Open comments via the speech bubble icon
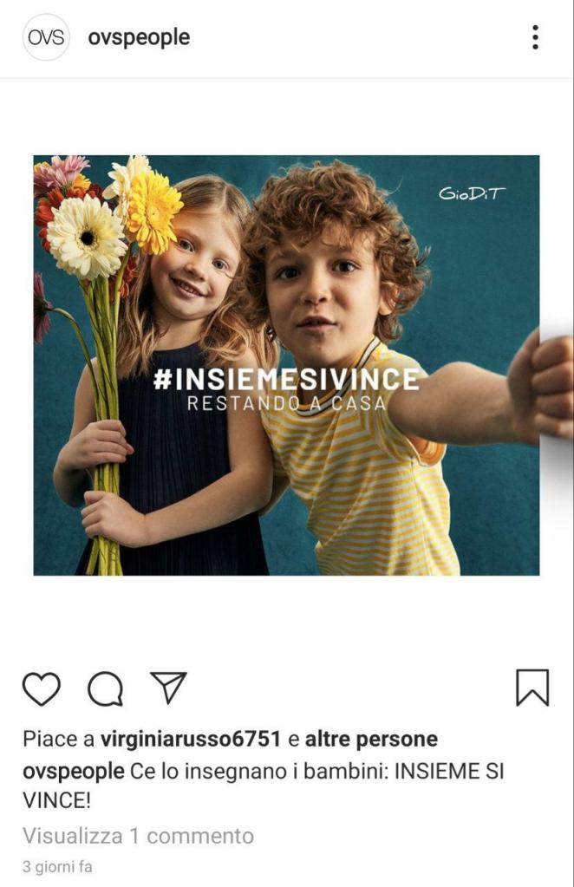Screen dimensions: 574x887 [105, 688]
